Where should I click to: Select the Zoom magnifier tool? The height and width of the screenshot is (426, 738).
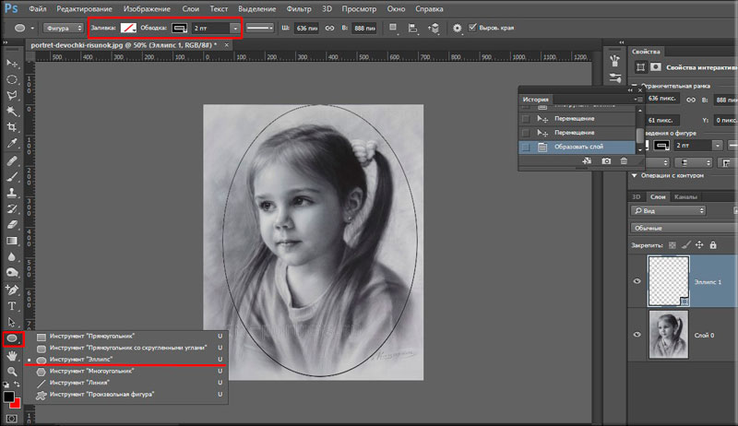(x=13, y=370)
